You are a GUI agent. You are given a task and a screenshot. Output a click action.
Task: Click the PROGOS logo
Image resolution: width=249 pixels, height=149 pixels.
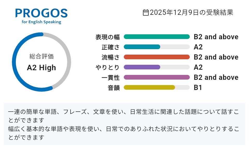(x=41, y=16)
